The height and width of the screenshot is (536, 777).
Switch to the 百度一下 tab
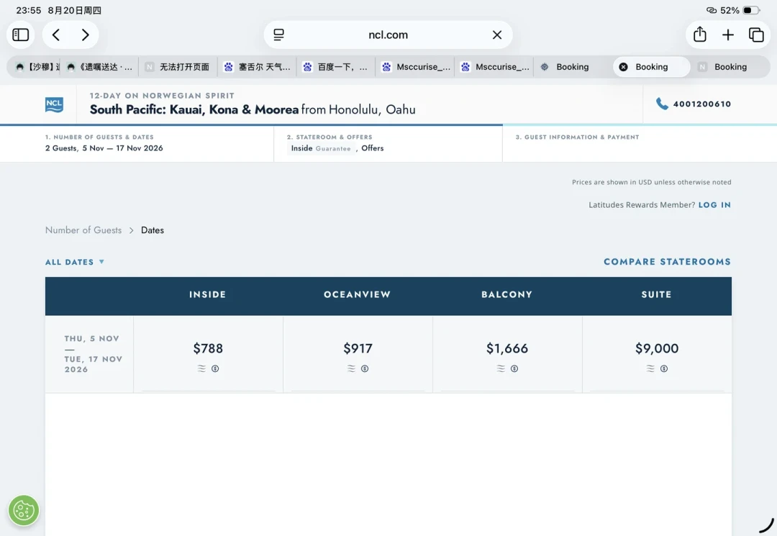[x=336, y=67]
